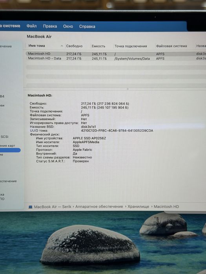Click device name APPLE SSD AP0256Z
206x274 pixels.
(89, 138)
